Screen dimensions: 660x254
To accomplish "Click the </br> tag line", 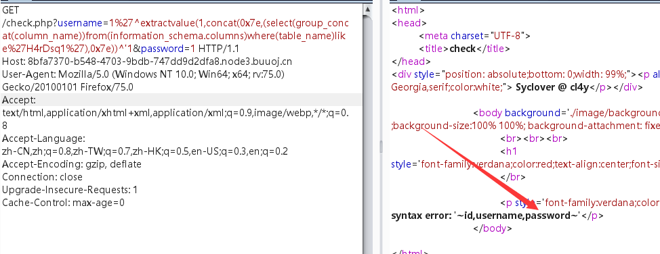I will (x=513, y=177).
